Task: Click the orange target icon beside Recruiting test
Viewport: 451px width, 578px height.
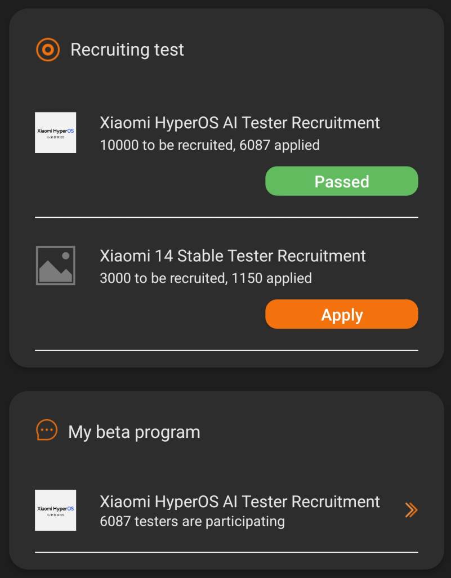Action: (x=48, y=50)
